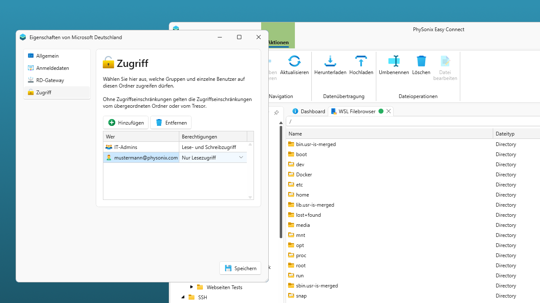Close the WSL Filebrowser tab
This screenshot has height=303, width=540.
pyautogui.click(x=389, y=111)
